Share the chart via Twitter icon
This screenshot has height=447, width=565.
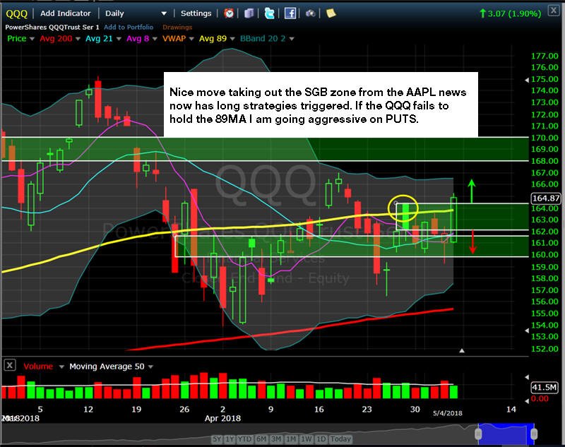click(x=270, y=13)
